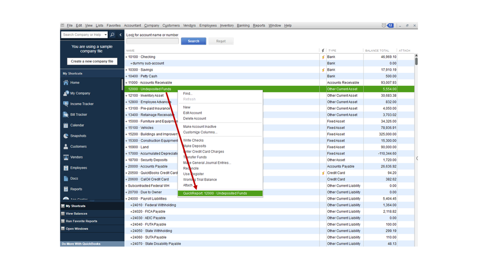
Task: Open the Accountant menu
Action: (133, 26)
